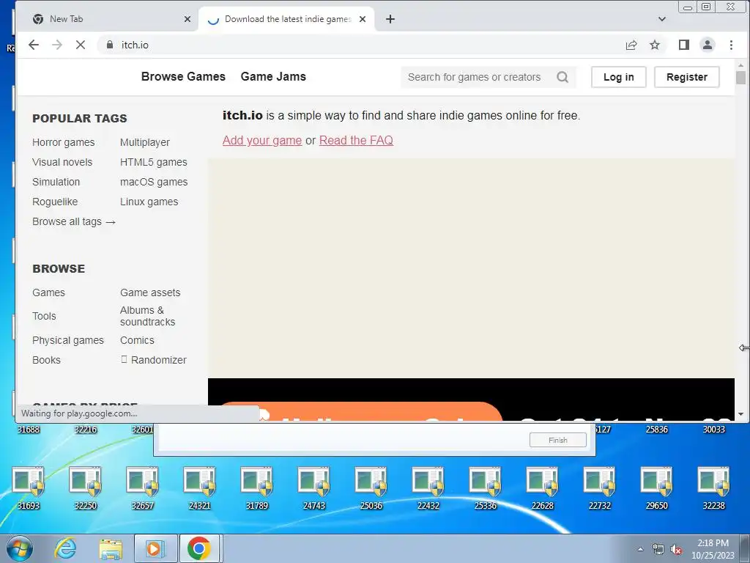
Task: Browse Physical games category
Action: point(68,340)
